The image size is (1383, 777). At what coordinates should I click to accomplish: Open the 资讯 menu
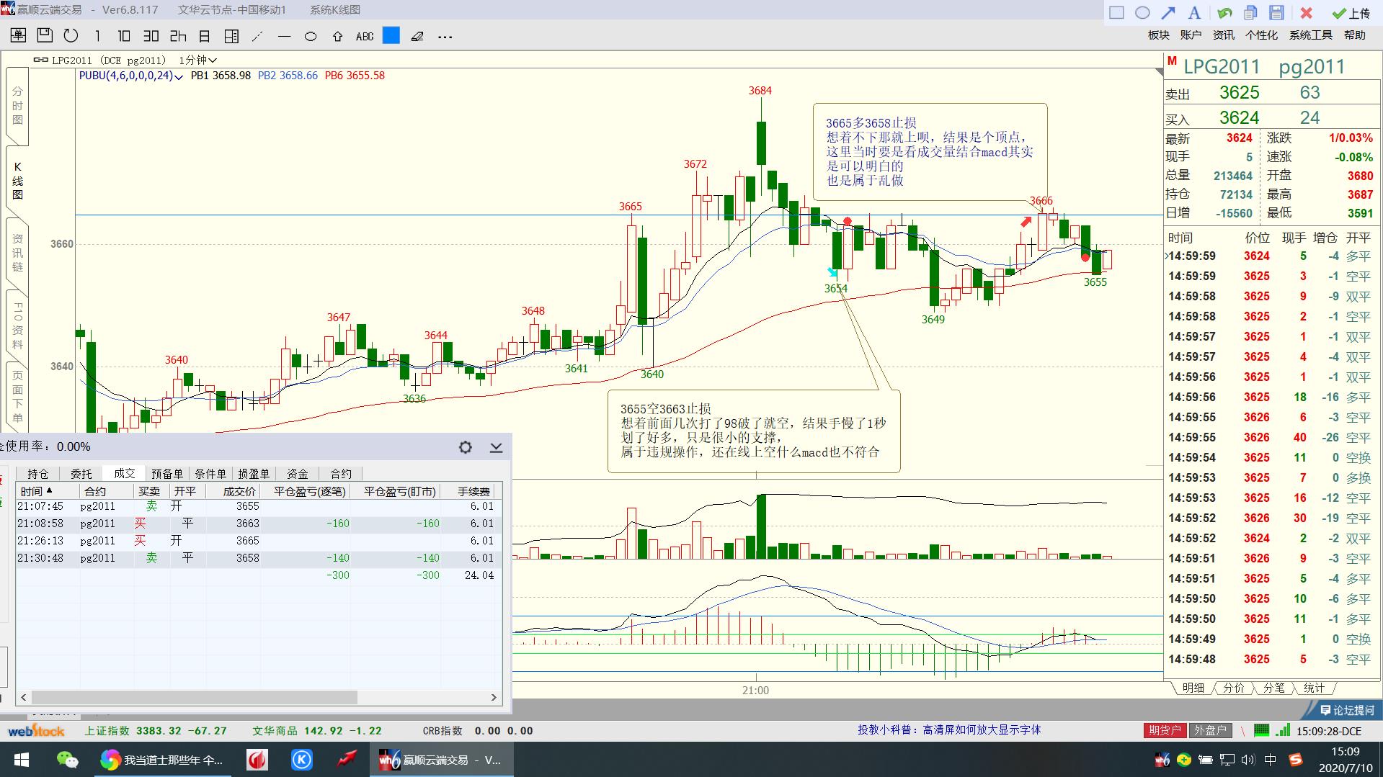coord(1223,35)
